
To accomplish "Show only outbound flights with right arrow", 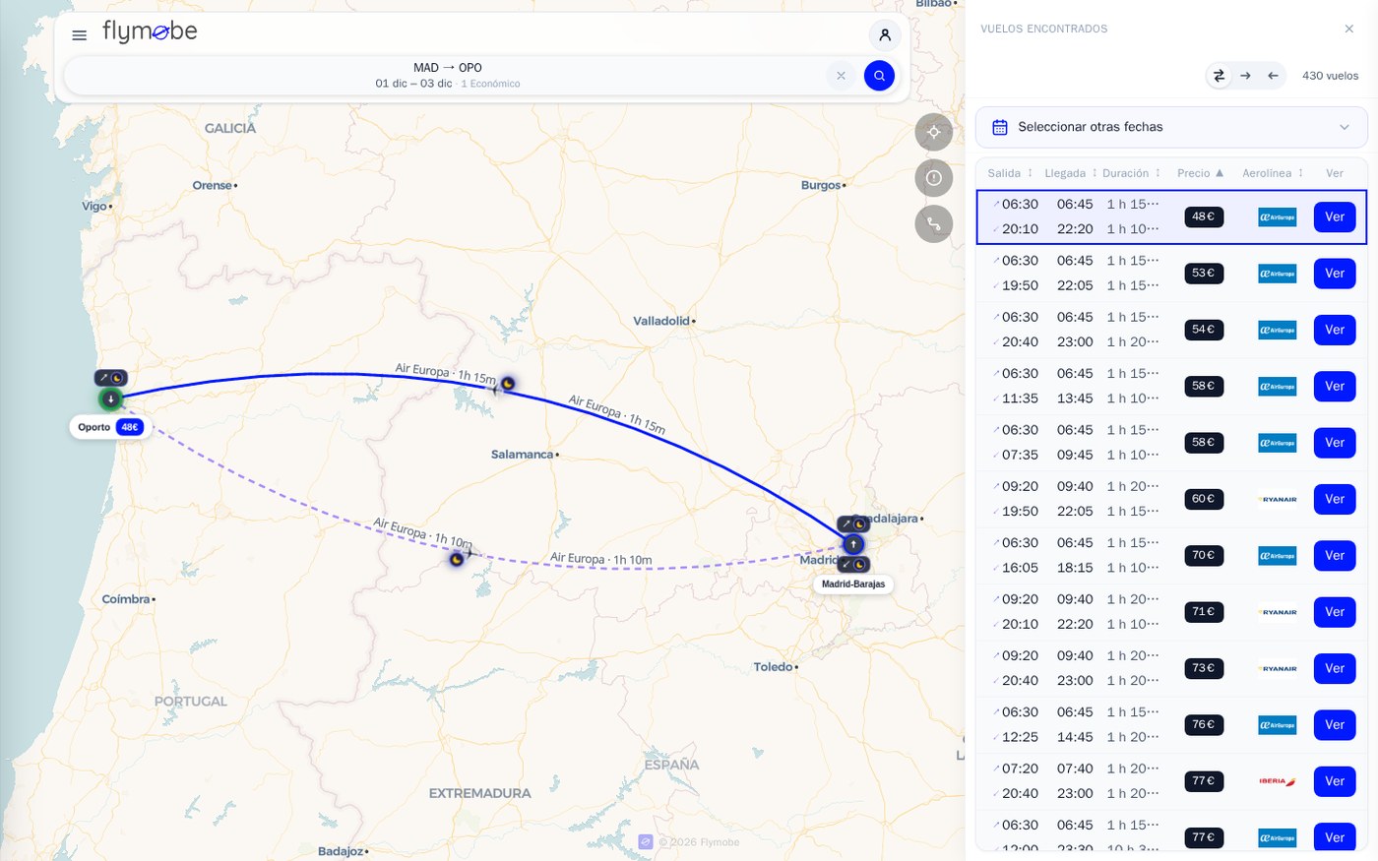I will 1245,76.
